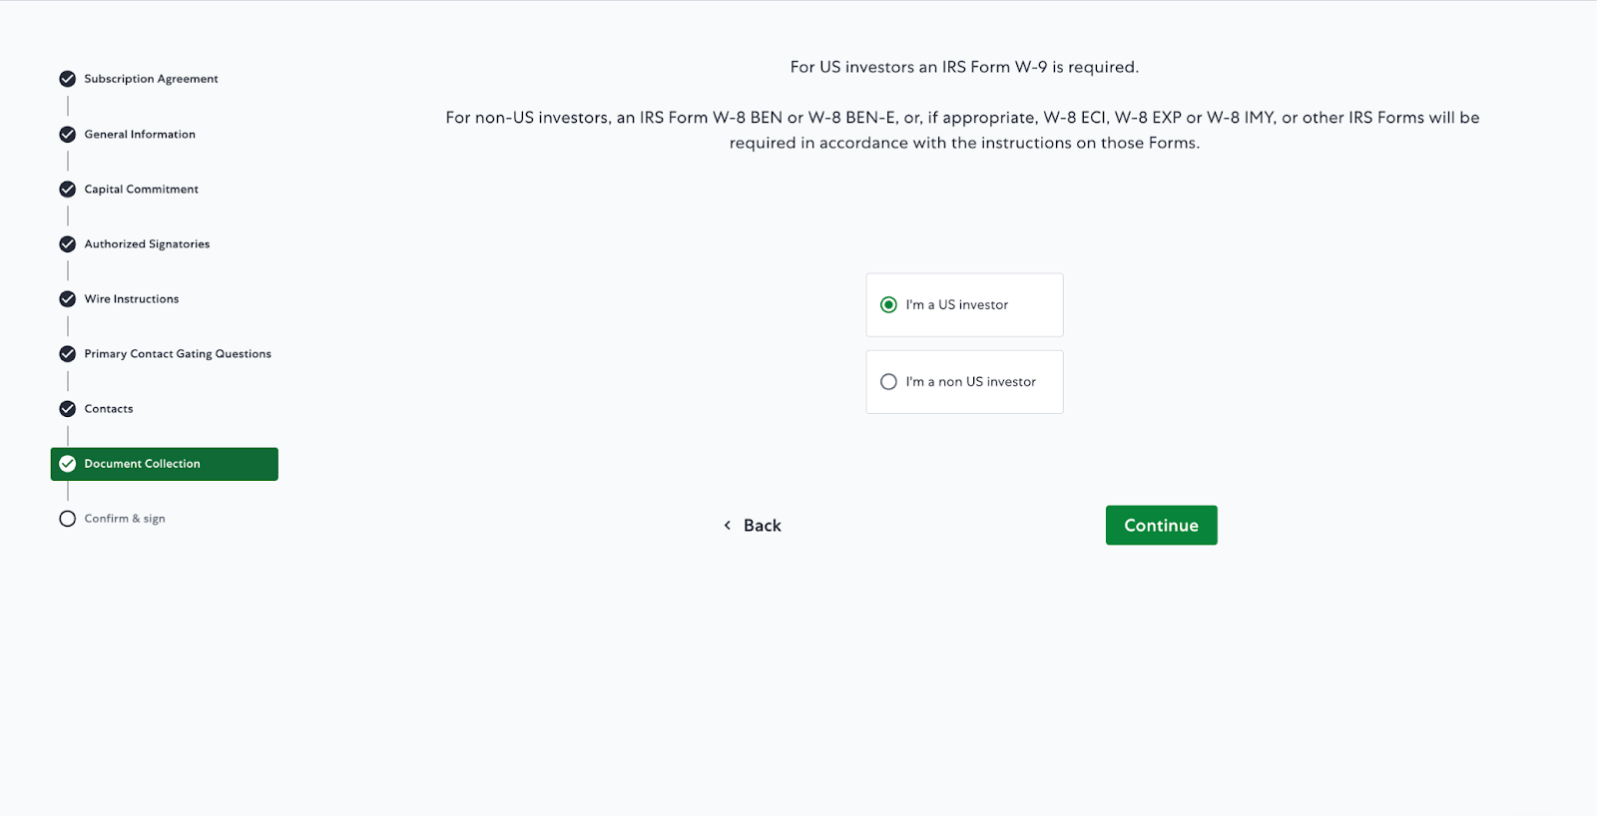The image size is (1597, 816).
Task: Jump to Subscription Agreement step label
Action: 151,79
